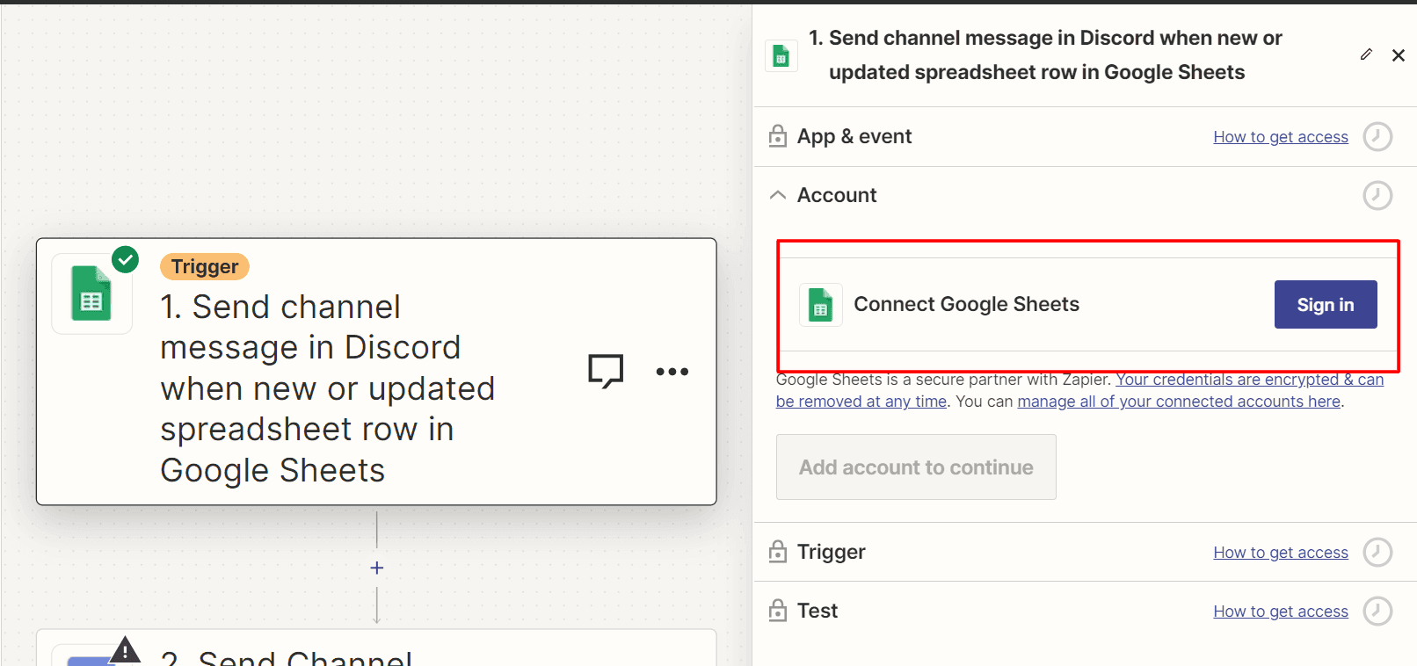Open 'How to get access' link for App & event

1281,137
